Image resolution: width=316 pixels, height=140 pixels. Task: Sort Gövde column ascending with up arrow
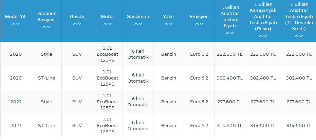click(75, 24)
